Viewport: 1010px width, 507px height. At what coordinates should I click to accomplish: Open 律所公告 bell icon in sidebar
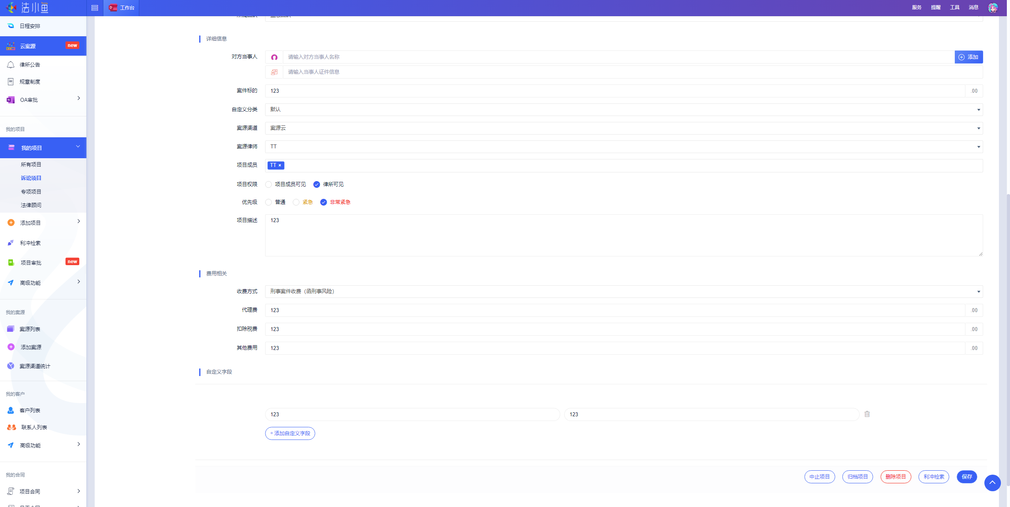click(x=11, y=65)
